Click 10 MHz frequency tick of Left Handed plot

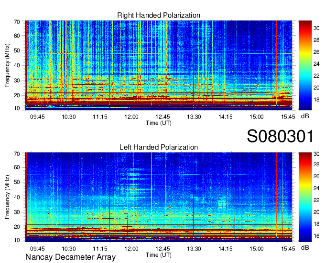[17, 240]
